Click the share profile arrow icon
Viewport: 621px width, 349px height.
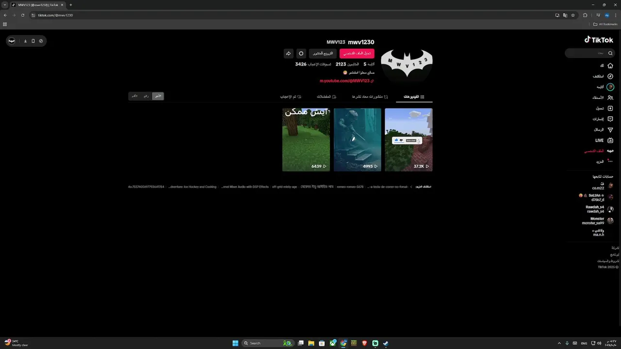(x=288, y=53)
